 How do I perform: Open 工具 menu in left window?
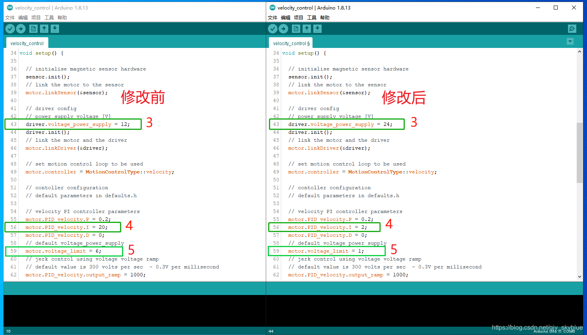coord(49,18)
